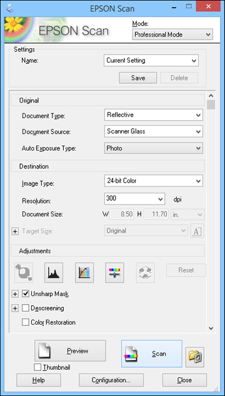This screenshot has width=225, height=396.
Task: Uncheck the Unsharp Mask checkbox
Action: [x=26, y=294]
